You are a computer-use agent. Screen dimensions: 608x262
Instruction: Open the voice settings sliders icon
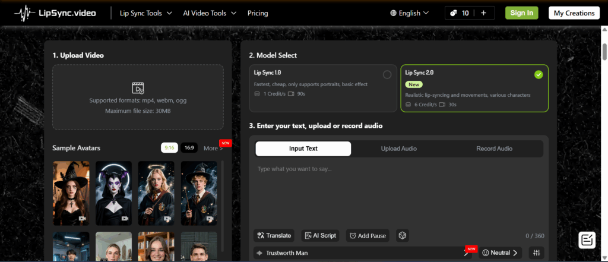pos(537,253)
